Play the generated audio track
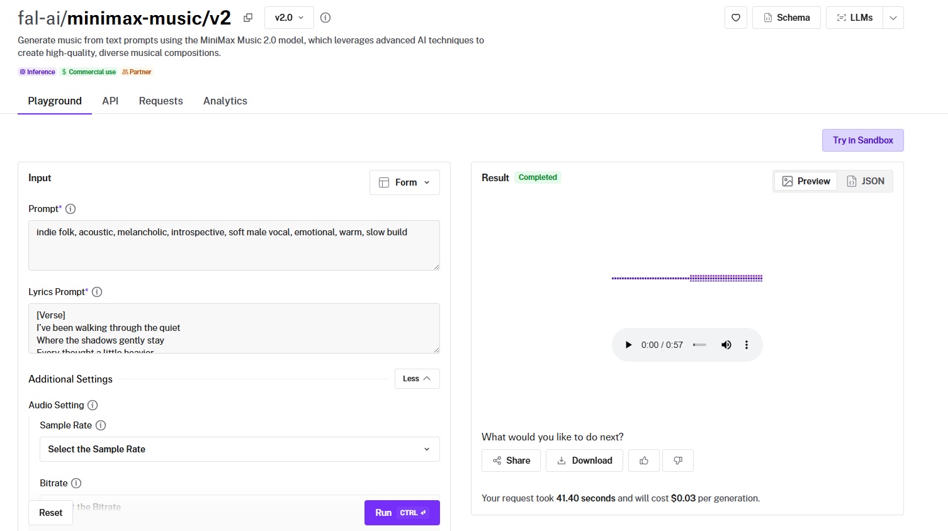Image resolution: width=948 pixels, height=531 pixels. [628, 345]
